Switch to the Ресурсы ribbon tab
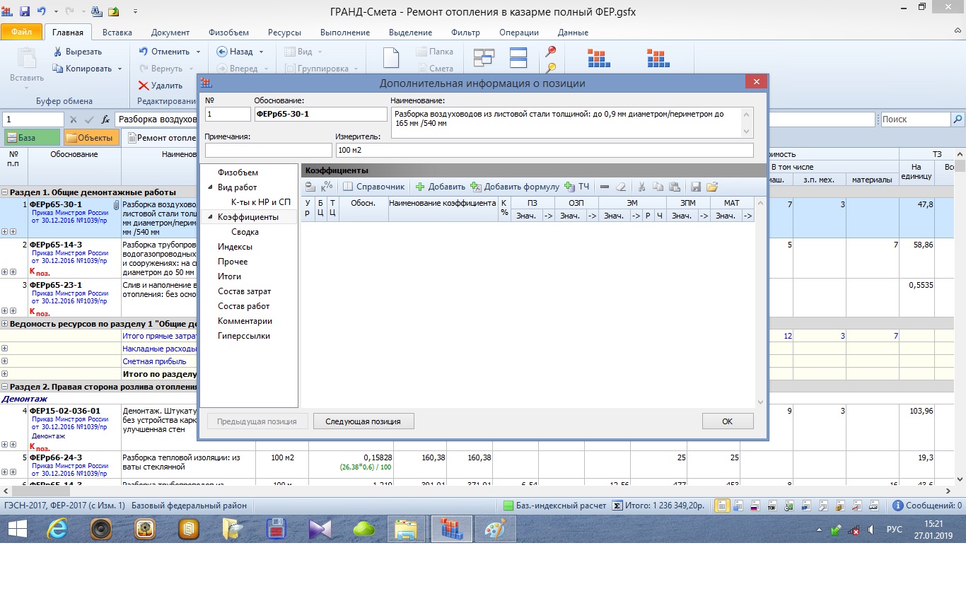This screenshot has width=966, height=601. tap(284, 33)
